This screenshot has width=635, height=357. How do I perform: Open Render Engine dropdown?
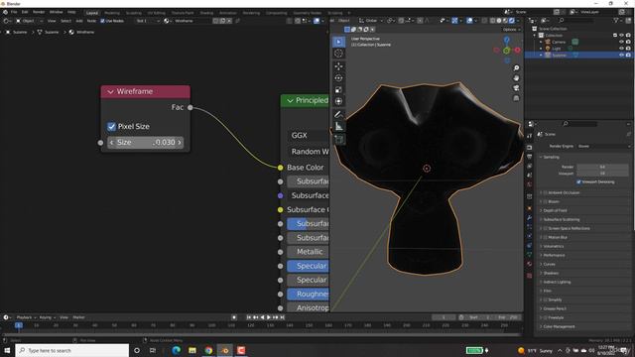[603, 146]
